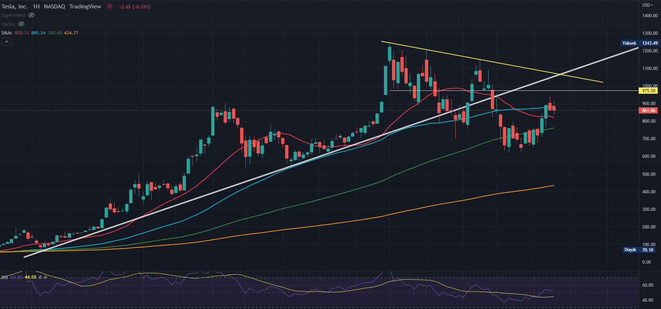Click the 70.10 low price tag
The width and height of the screenshot is (661, 309).
pyautogui.click(x=647, y=250)
